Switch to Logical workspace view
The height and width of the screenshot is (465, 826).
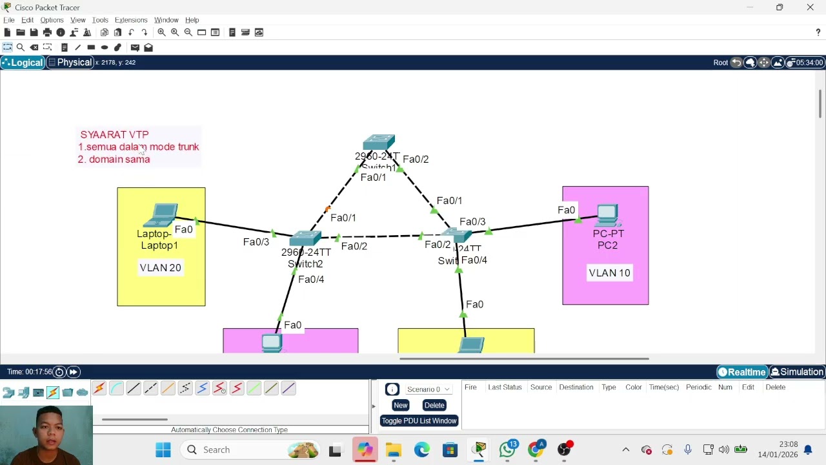tap(23, 63)
